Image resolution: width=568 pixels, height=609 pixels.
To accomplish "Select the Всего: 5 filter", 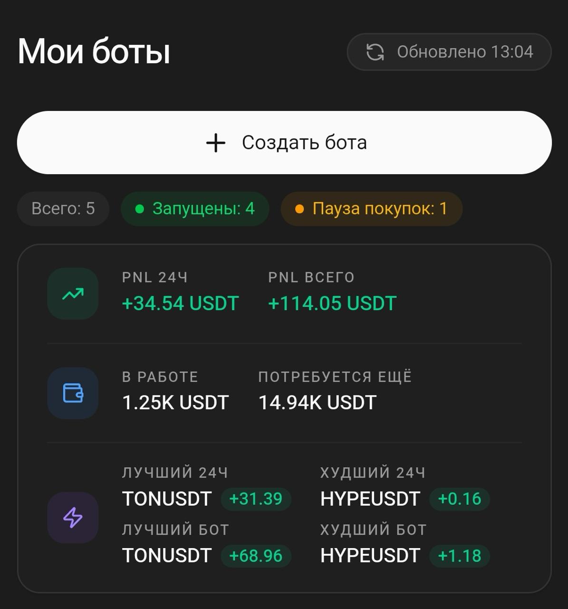I will coord(63,209).
